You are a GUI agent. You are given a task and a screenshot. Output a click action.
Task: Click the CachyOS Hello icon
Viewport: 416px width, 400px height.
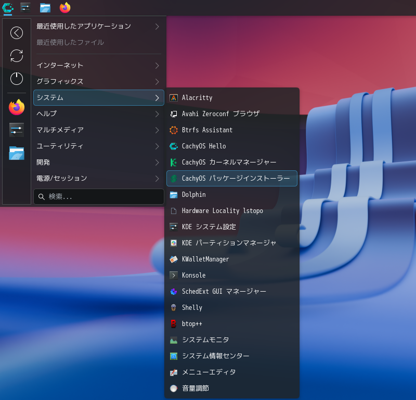point(174,146)
